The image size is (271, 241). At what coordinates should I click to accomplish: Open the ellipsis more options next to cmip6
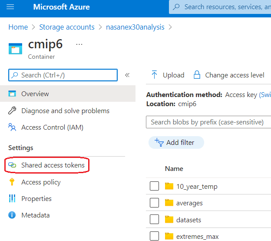pyautogui.click(x=79, y=44)
